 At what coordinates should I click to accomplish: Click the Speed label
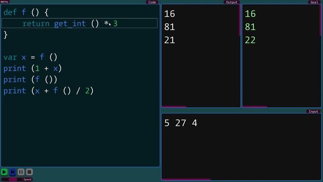point(27,179)
